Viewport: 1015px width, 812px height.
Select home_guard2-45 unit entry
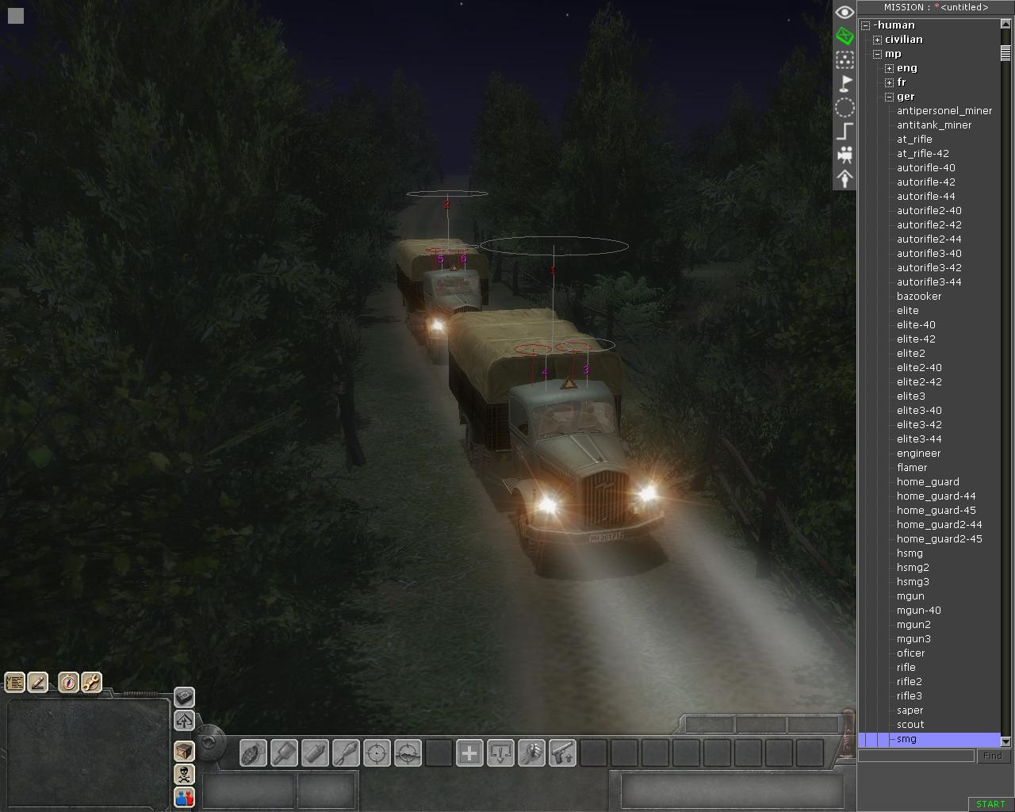pyautogui.click(x=940, y=539)
